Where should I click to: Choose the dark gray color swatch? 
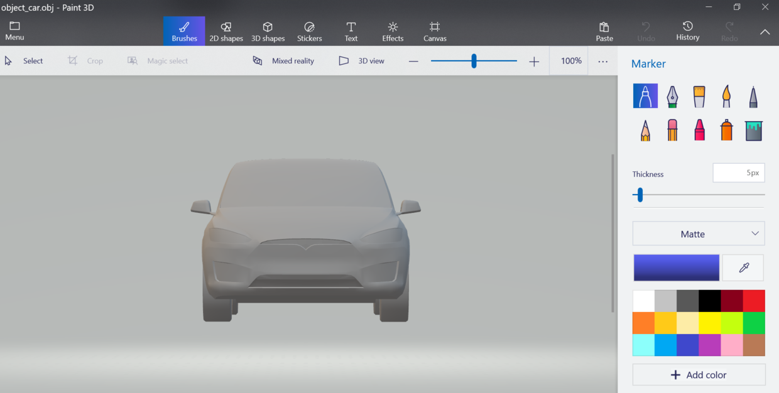point(687,301)
